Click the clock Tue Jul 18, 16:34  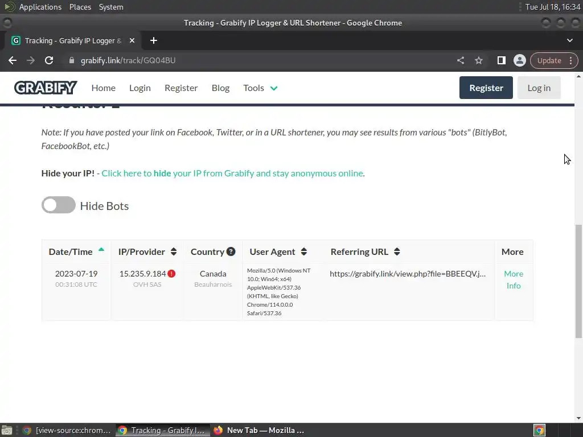(552, 7)
